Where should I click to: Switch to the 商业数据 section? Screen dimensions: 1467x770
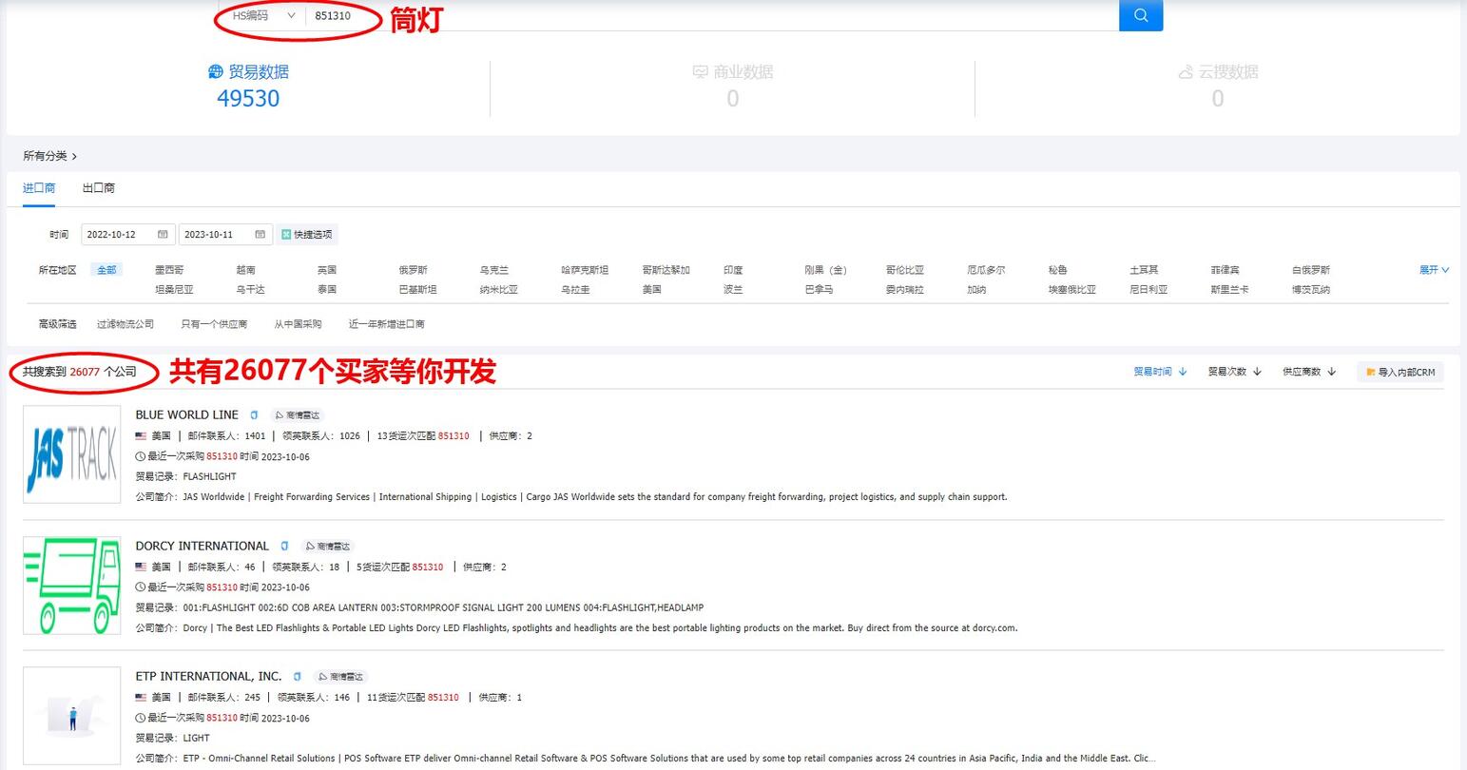[732, 72]
